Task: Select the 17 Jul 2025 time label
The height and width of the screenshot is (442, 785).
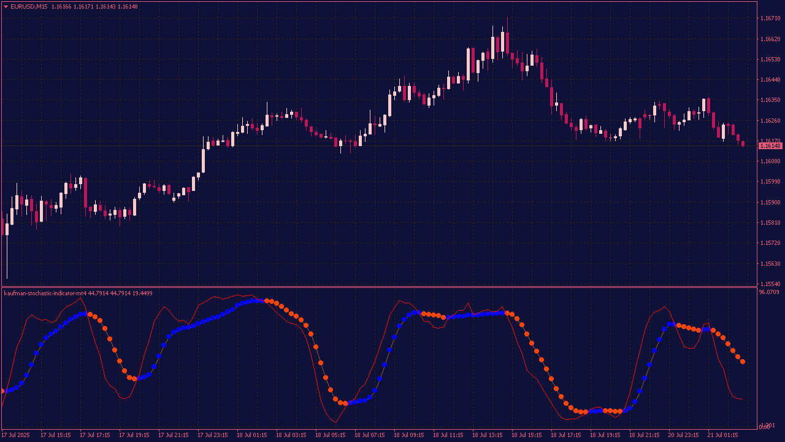Action: pos(15,435)
